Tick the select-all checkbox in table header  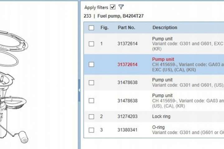tap(91, 28)
